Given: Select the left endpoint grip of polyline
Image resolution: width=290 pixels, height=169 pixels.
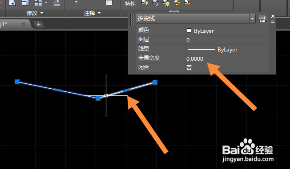Looking at the screenshot, I should click(x=17, y=82).
